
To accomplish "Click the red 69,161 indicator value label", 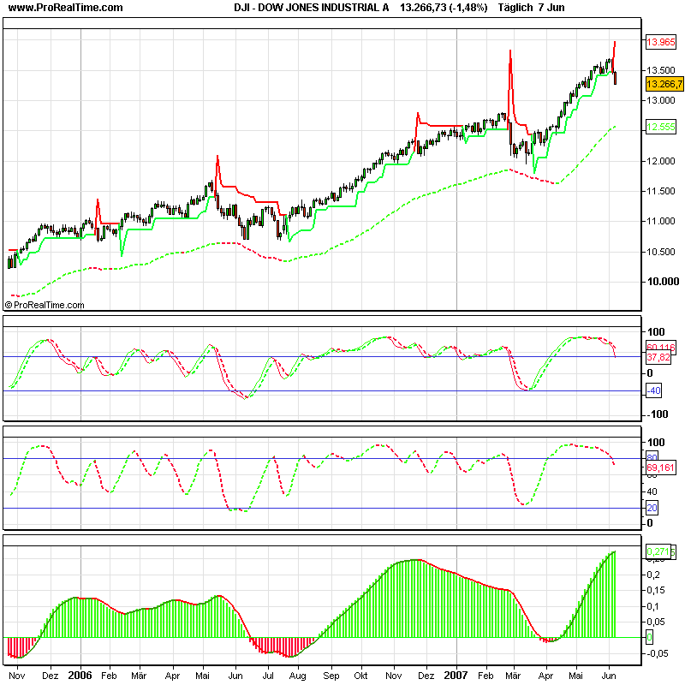I will pos(660,468).
